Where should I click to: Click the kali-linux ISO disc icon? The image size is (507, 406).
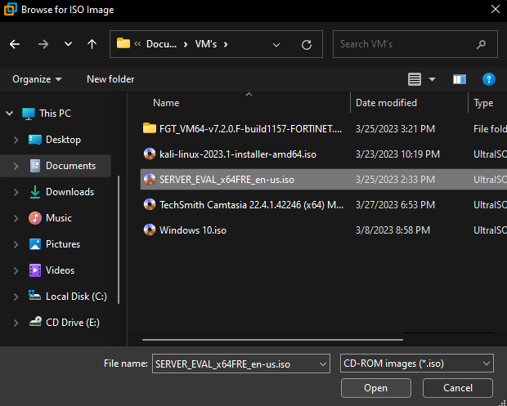tap(150, 154)
